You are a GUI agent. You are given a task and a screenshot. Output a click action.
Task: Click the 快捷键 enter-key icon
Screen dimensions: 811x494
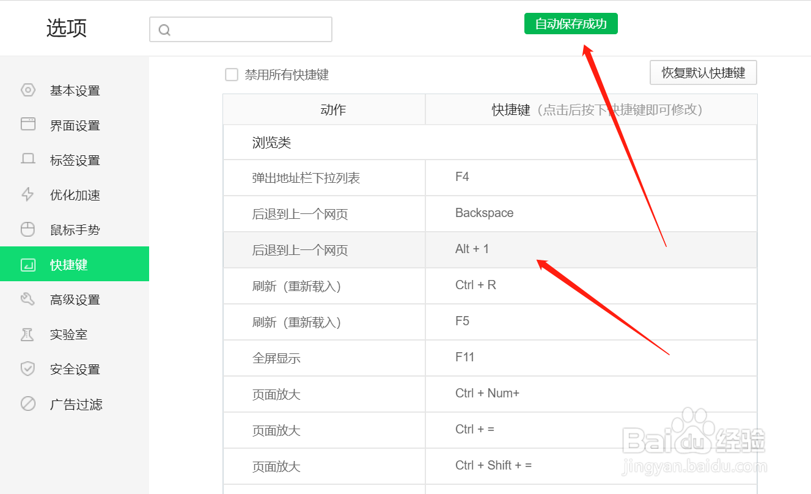coord(28,264)
